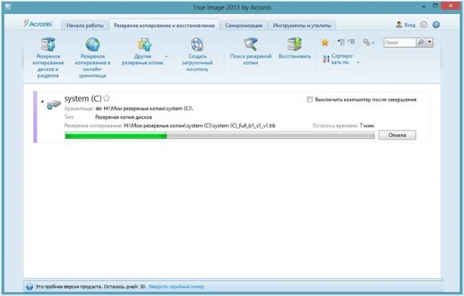The width and height of the screenshot is (464, 296).
Task: Collapse the system (C:) backup entry
Action: [42, 101]
